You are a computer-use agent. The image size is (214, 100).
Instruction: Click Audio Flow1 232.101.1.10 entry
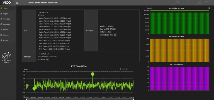click(x=55, y=29)
